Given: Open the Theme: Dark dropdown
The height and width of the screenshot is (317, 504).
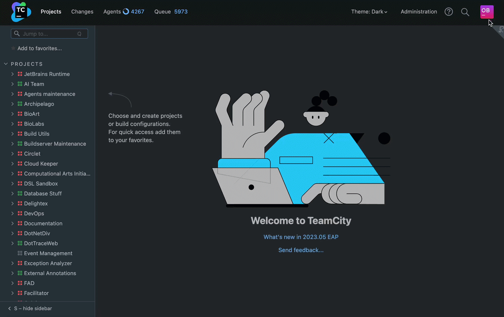Looking at the screenshot, I should click(369, 12).
